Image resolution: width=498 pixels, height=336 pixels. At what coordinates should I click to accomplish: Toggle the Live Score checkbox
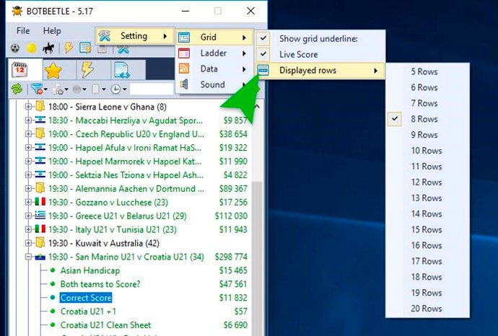coord(263,54)
